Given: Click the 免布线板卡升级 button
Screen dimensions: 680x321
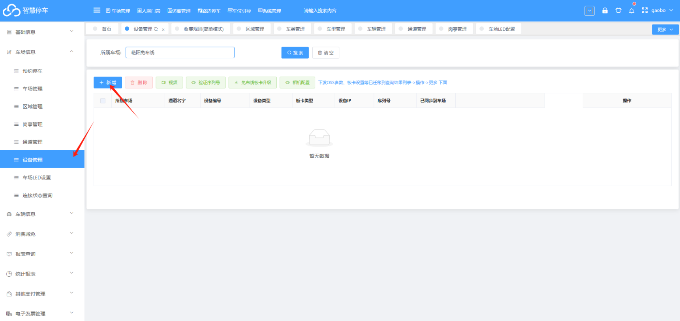Looking at the screenshot, I should [x=253, y=83].
